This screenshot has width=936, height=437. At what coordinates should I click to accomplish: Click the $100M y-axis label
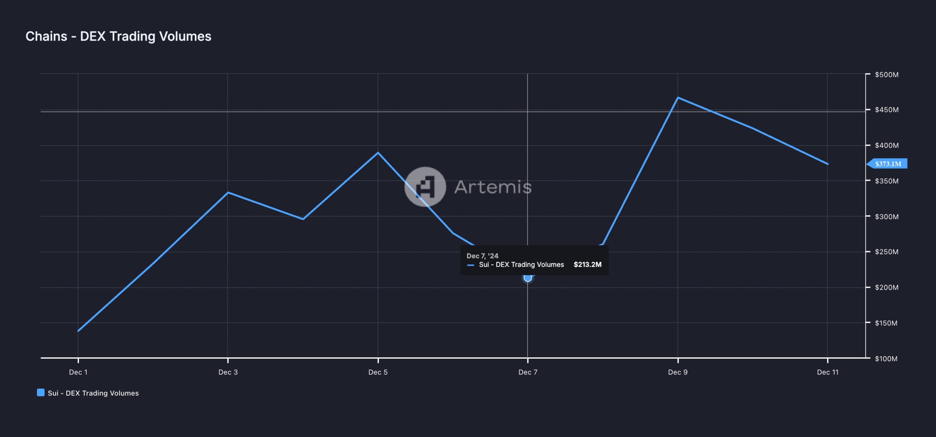886,359
